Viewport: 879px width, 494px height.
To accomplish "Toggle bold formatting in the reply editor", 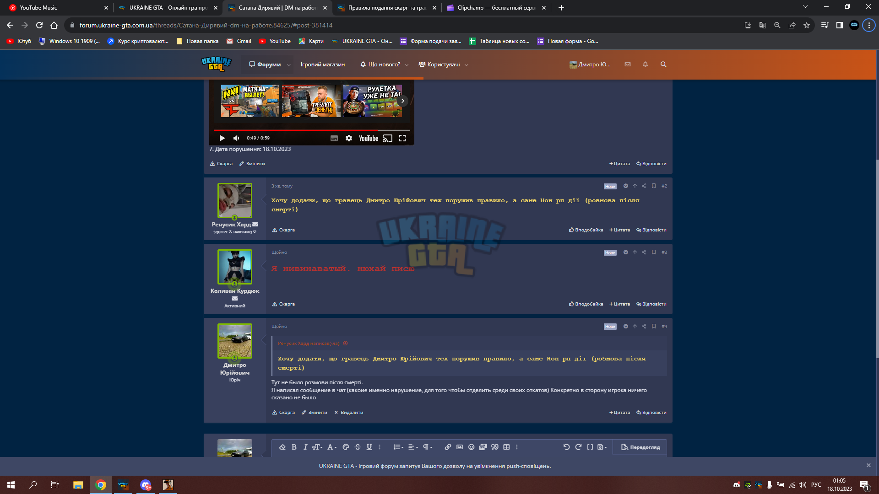I will click(x=294, y=447).
